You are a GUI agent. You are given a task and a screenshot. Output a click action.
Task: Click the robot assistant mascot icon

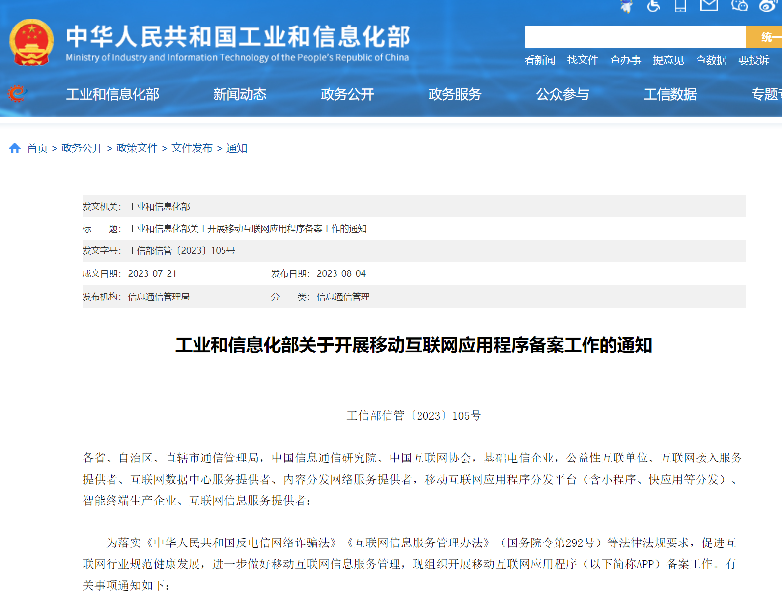pos(626,6)
